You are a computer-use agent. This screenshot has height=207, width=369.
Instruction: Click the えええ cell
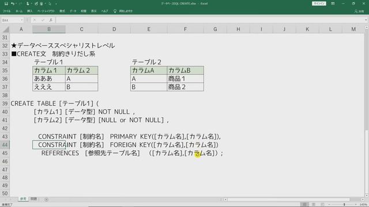pos(49,87)
